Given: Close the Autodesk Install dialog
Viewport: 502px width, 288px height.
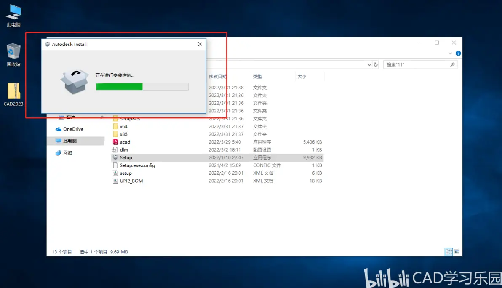Looking at the screenshot, I should (x=200, y=44).
